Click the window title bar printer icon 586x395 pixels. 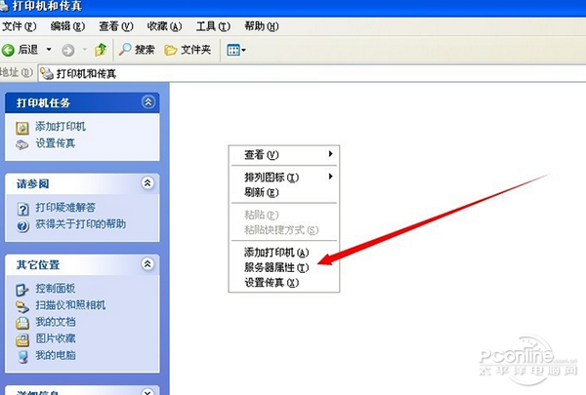pyautogui.click(x=4, y=6)
